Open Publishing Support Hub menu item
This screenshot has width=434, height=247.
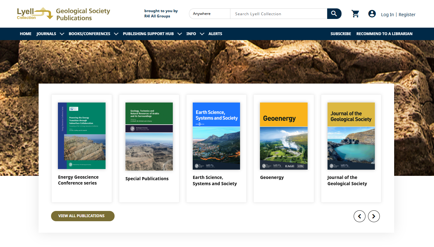click(148, 34)
